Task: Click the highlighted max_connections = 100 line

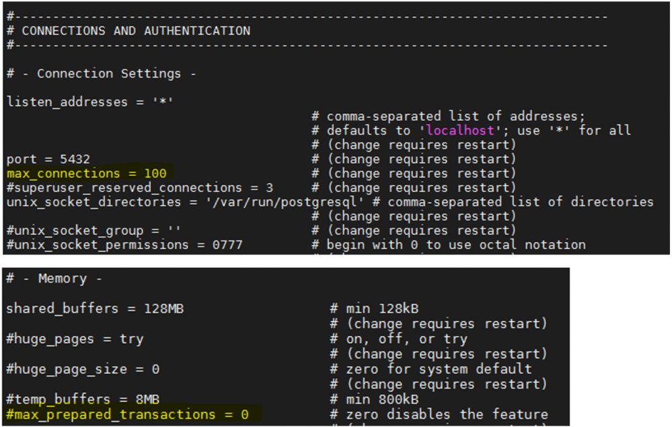Action: (86, 173)
